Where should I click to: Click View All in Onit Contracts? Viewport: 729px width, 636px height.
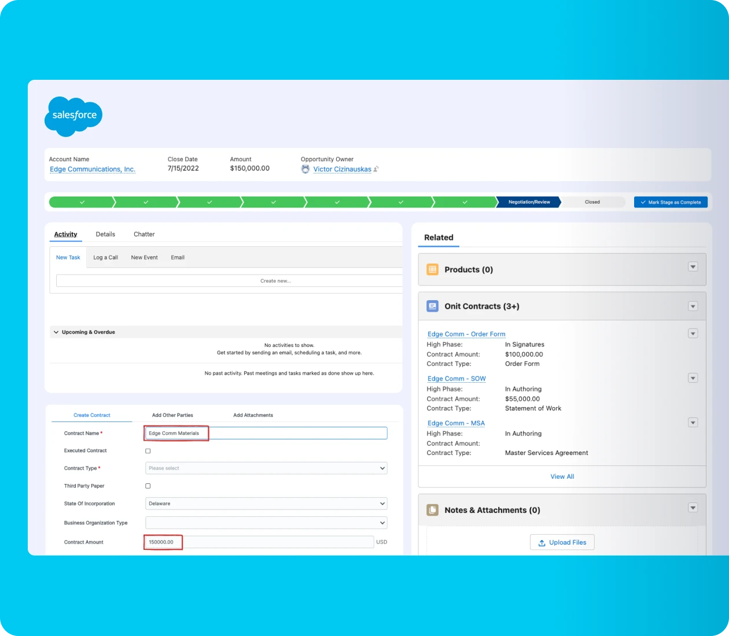(562, 476)
